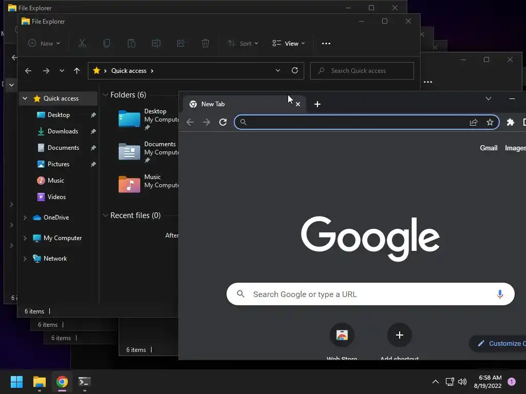Expand the My Computer tree node
This screenshot has height=394, width=526.
click(x=25, y=238)
